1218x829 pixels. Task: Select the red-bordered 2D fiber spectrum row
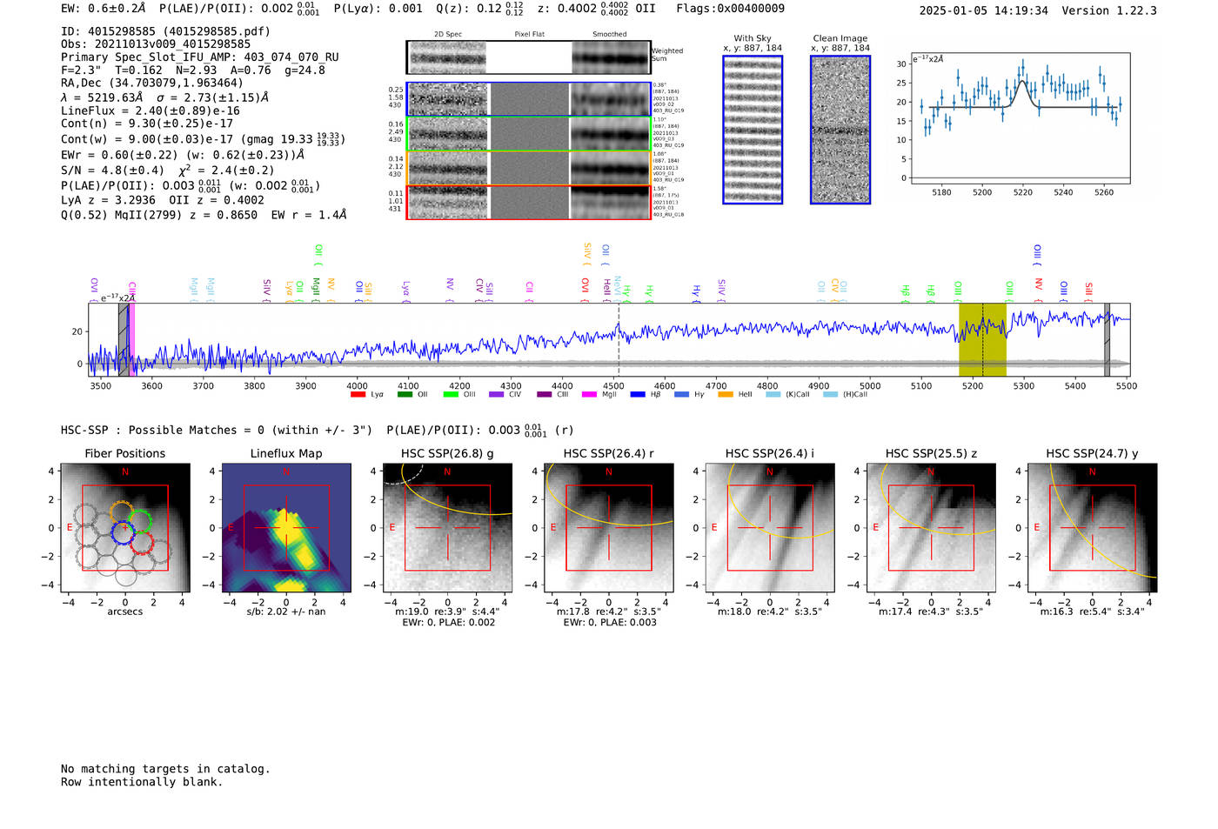tap(529, 202)
